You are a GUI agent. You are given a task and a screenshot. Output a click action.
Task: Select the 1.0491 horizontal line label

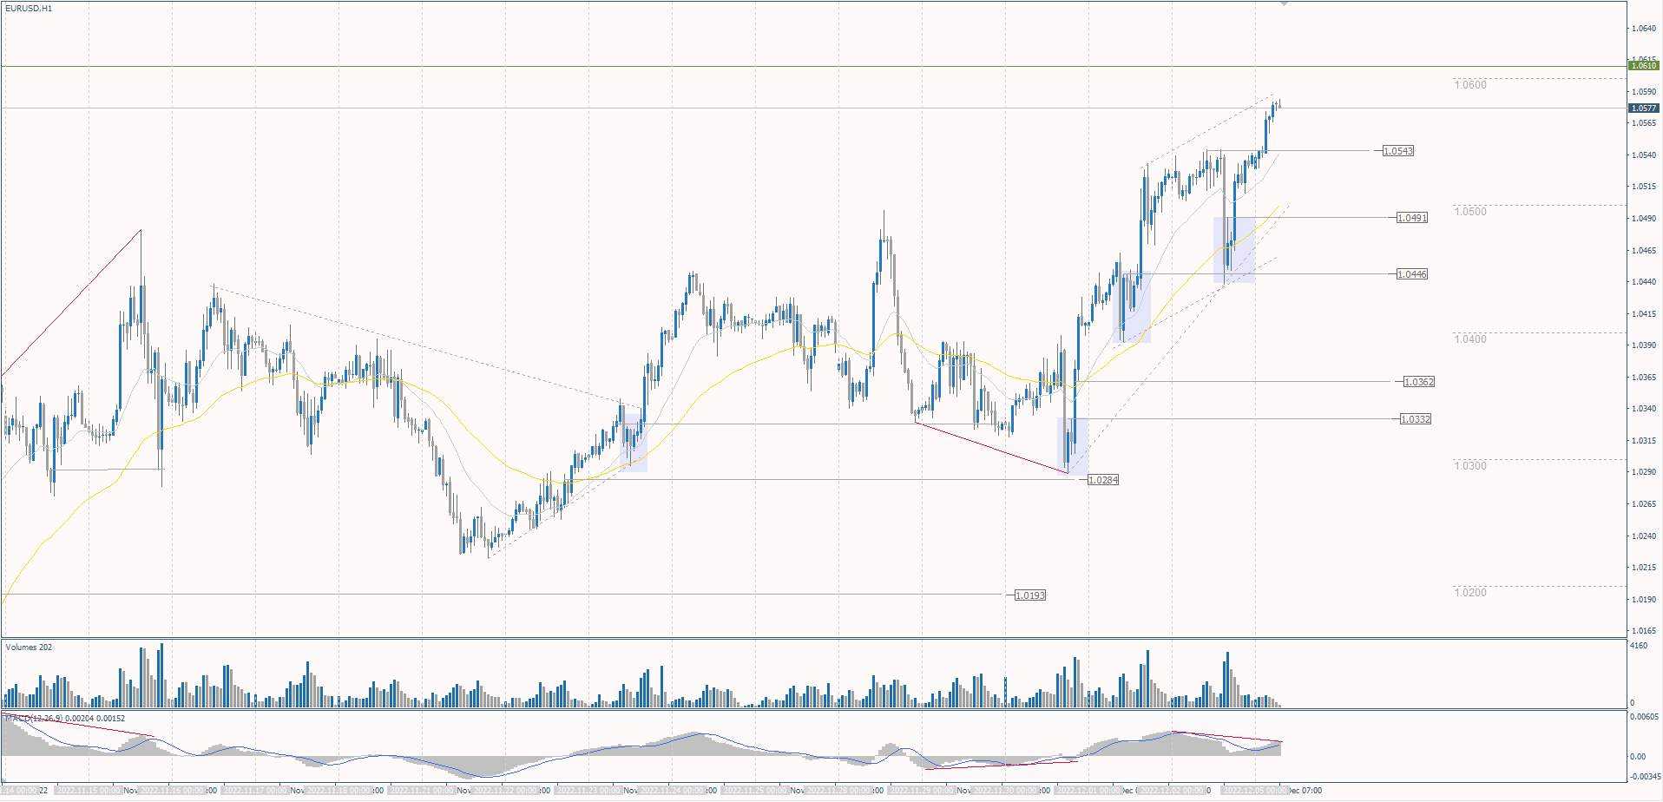1411,218
